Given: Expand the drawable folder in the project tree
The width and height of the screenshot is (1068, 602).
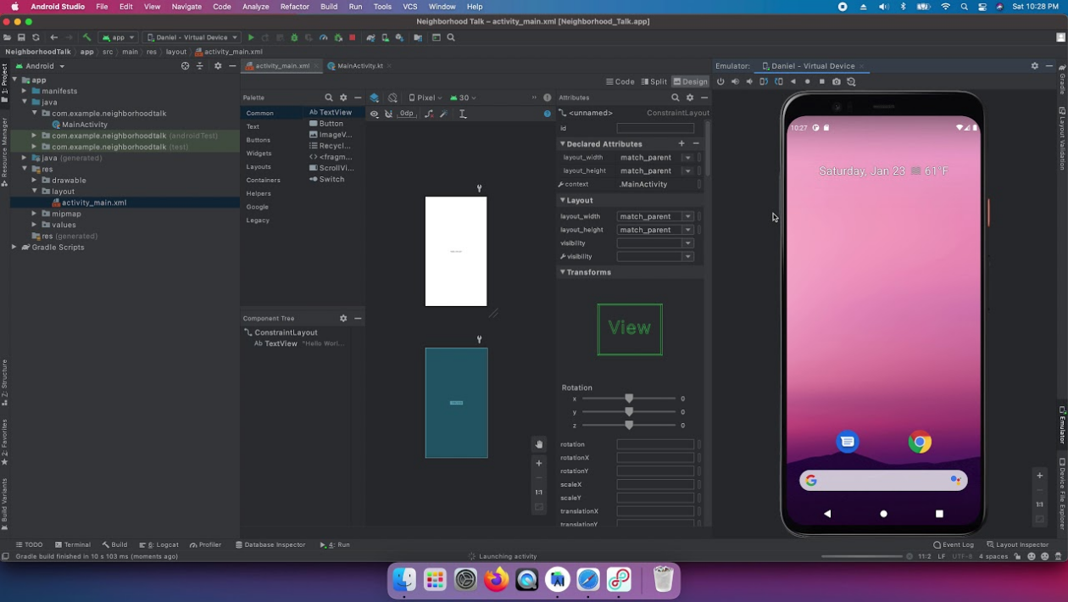Looking at the screenshot, I should tap(34, 180).
